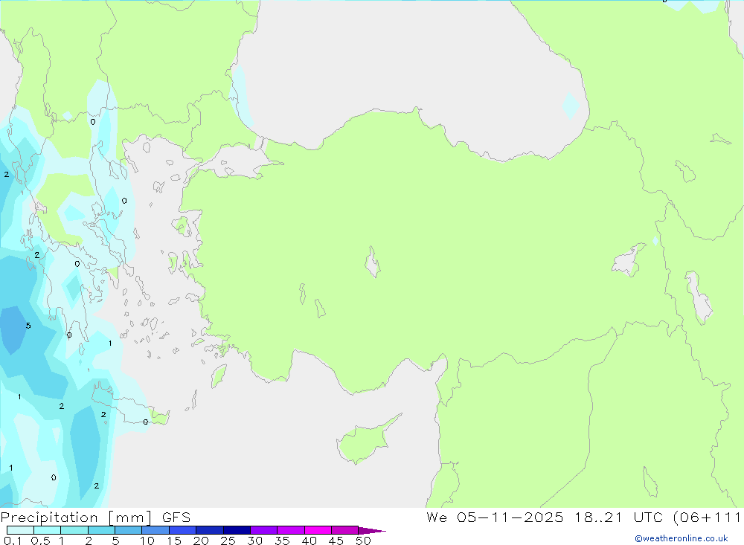Click the legend number '10'

[x=147, y=541]
